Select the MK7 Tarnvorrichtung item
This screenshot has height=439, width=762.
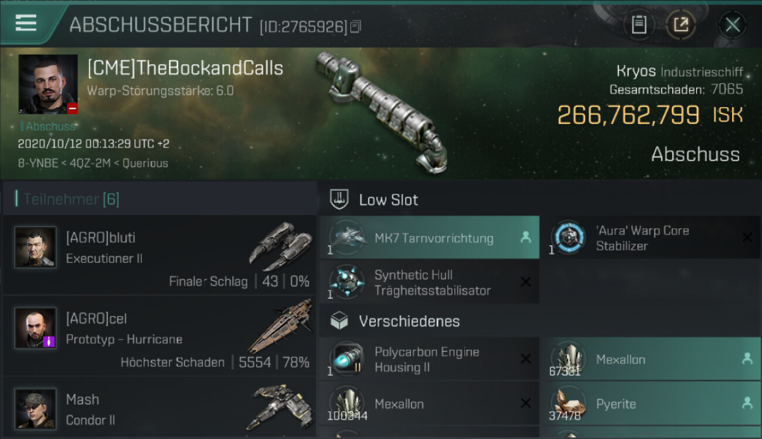[x=429, y=238]
